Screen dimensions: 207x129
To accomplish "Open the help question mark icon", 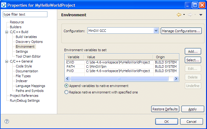I will [7, 121].
